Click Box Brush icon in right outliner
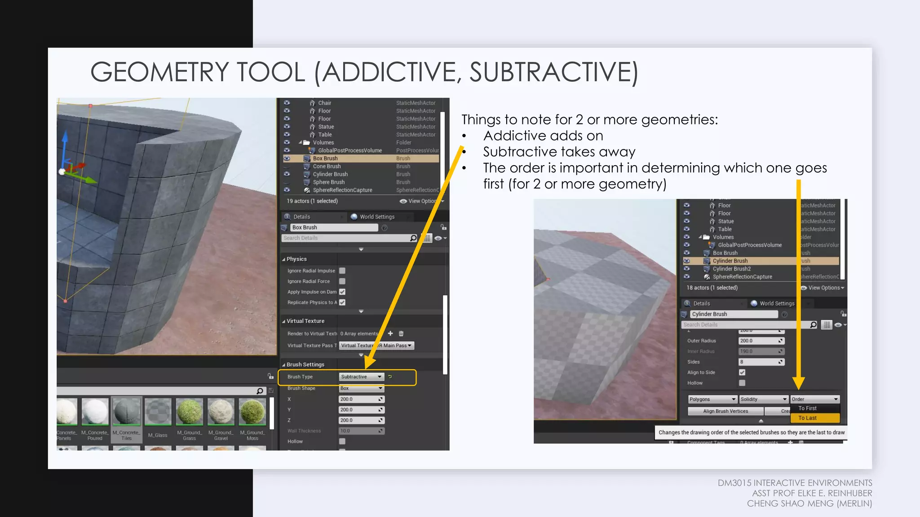The width and height of the screenshot is (920, 517). pos(707,253)
